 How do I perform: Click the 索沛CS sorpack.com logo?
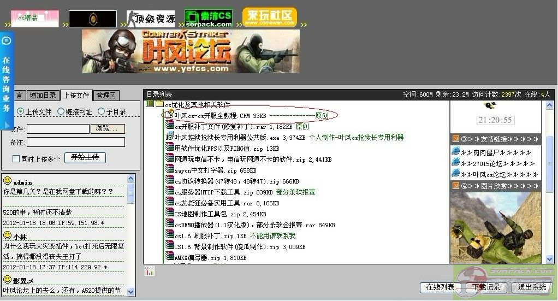tap(208, 18)
